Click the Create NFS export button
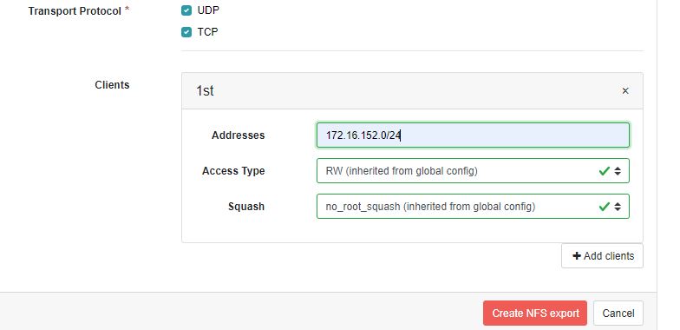The height and width of the screenshot is (330, 680). pyautogui.click(x=535, y=313)
